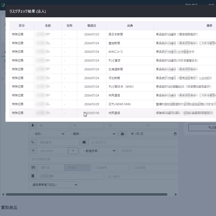Click the 2023/07/30 date cell
The height and width of the screenshot is (216, 216).
92,113
